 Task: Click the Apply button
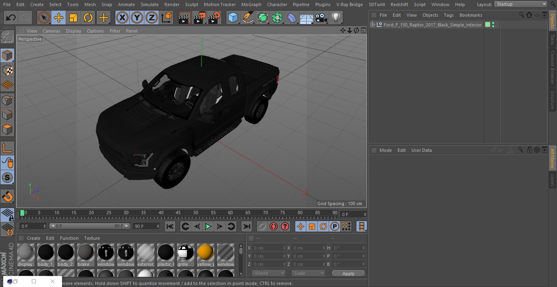click(348, 273)
